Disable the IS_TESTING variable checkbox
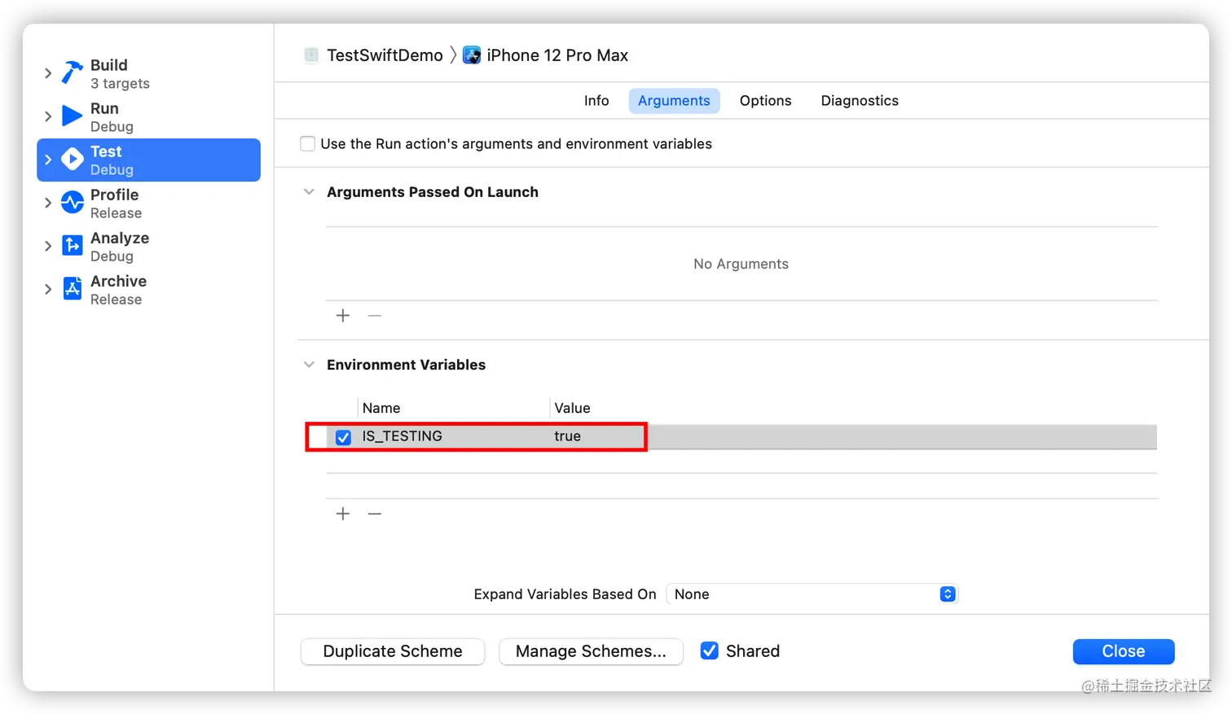This screenshot has width=1232, height=714. click(343, 437)
